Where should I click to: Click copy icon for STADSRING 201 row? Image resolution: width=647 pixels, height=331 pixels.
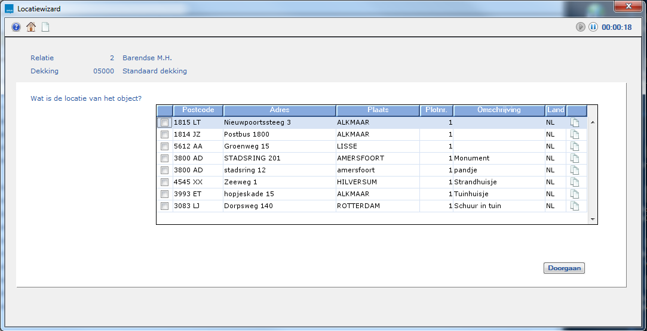tap(575, 158)
